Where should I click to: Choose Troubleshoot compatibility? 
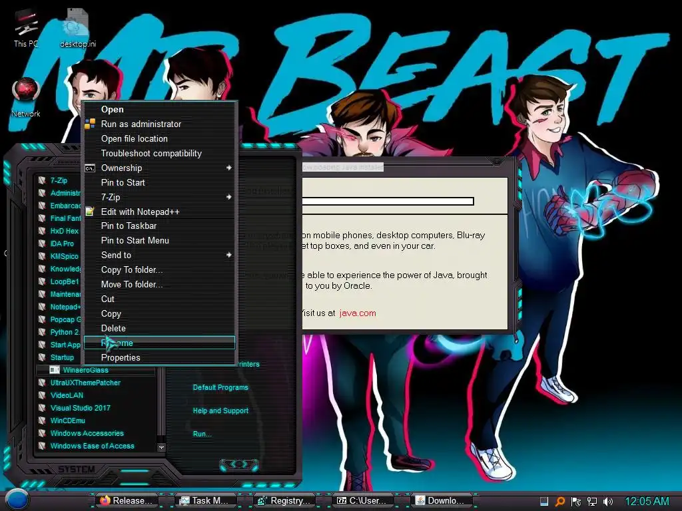[159, 154]
